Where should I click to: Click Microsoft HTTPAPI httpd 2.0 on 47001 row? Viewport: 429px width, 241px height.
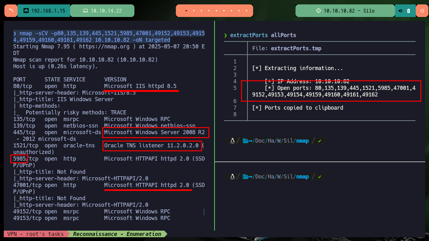[x=147, y=185]
